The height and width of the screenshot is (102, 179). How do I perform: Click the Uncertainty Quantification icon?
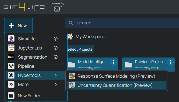tap(72, 85)
